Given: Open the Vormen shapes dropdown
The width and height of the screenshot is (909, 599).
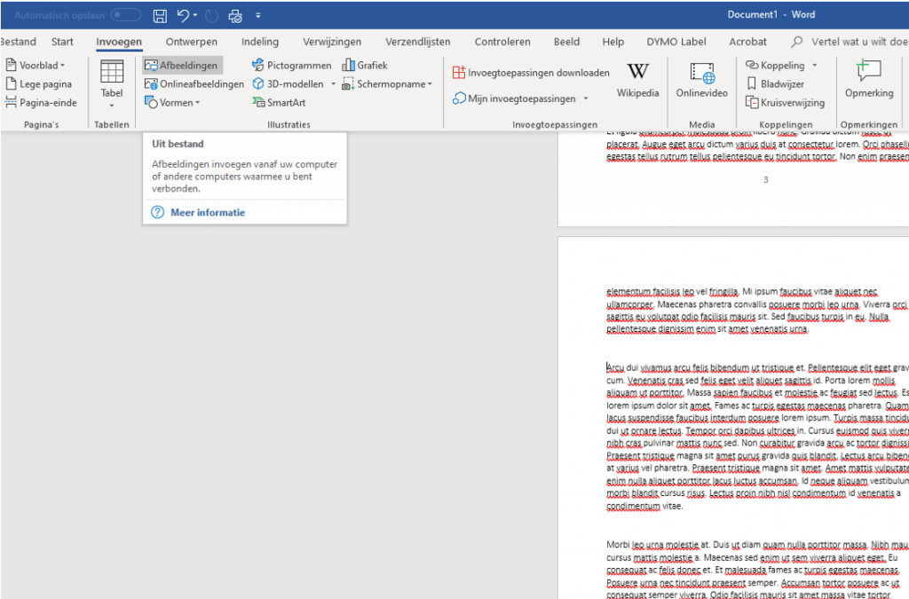Looking at the screenshot, I should pyautogui.click(x=172, y=103).
